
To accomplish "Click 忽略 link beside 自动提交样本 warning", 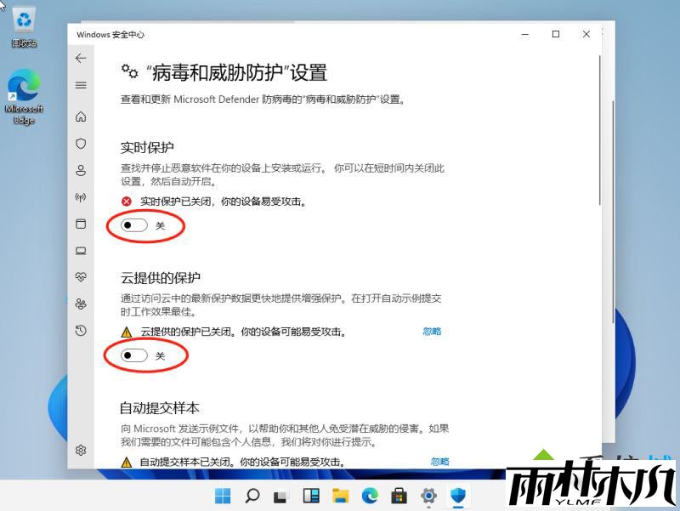I will click(439, 462).
